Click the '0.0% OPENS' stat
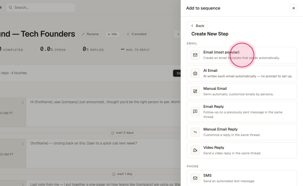Image resolution: width=303 pixels, height=186 pixels. pos(53,49)
